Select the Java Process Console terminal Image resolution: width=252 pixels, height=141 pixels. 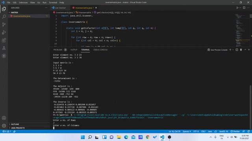(x=217, y=50)
